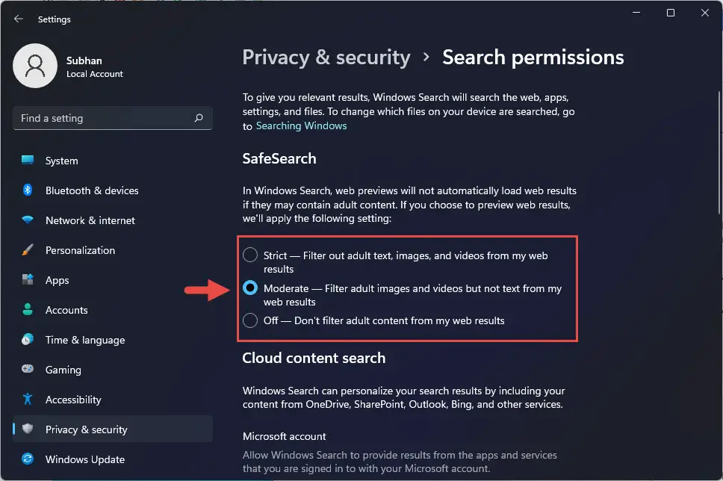Screen dimensions: 723x481
Task: Go to Privacy & security breadcrumb
Action: (326, 58)
